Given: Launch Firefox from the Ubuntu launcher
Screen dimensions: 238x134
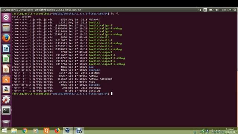Looking at the screenshot, I should (6, 38).
